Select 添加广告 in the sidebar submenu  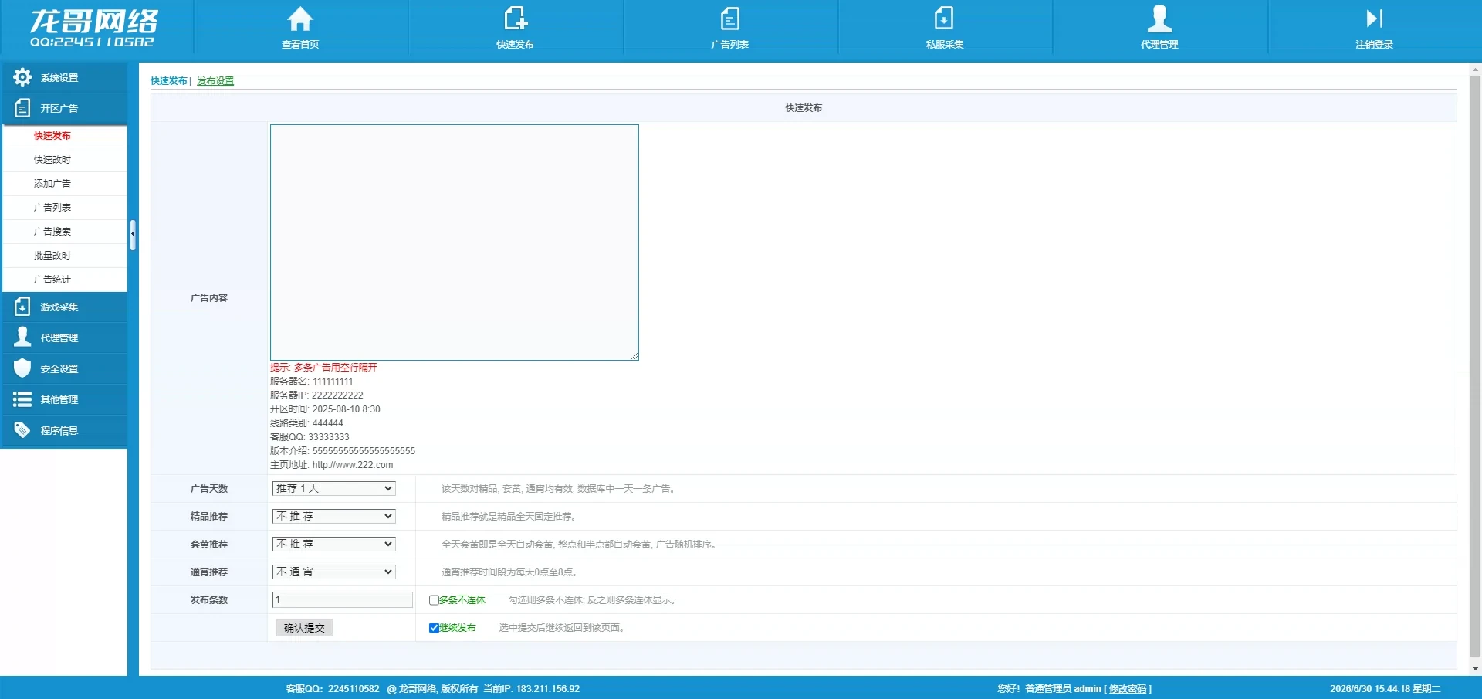click(52, 184)
